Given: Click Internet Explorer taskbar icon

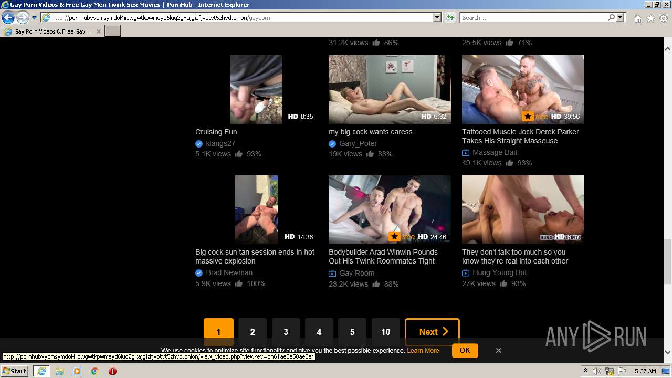Looking at the screenshot, I should pos(41,371).
